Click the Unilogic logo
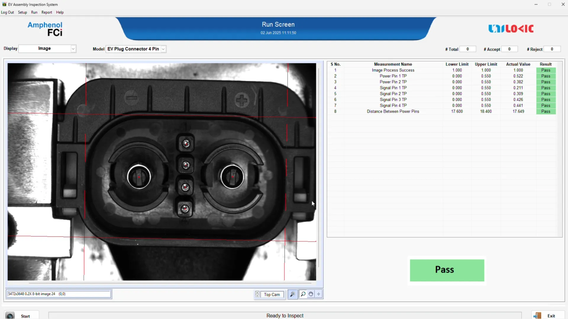Screen dimensions: 568x319 tap(511, 29)
